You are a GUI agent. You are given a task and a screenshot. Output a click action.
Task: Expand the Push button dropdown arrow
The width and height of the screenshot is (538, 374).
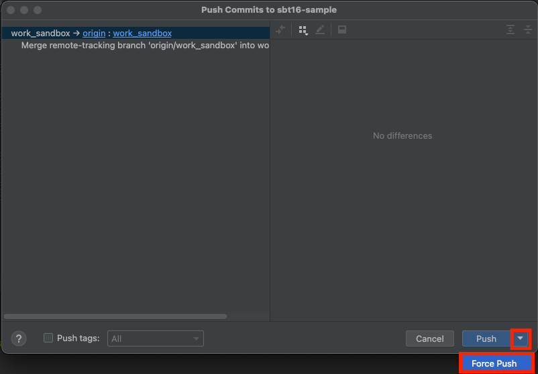[x=521, y=338]
